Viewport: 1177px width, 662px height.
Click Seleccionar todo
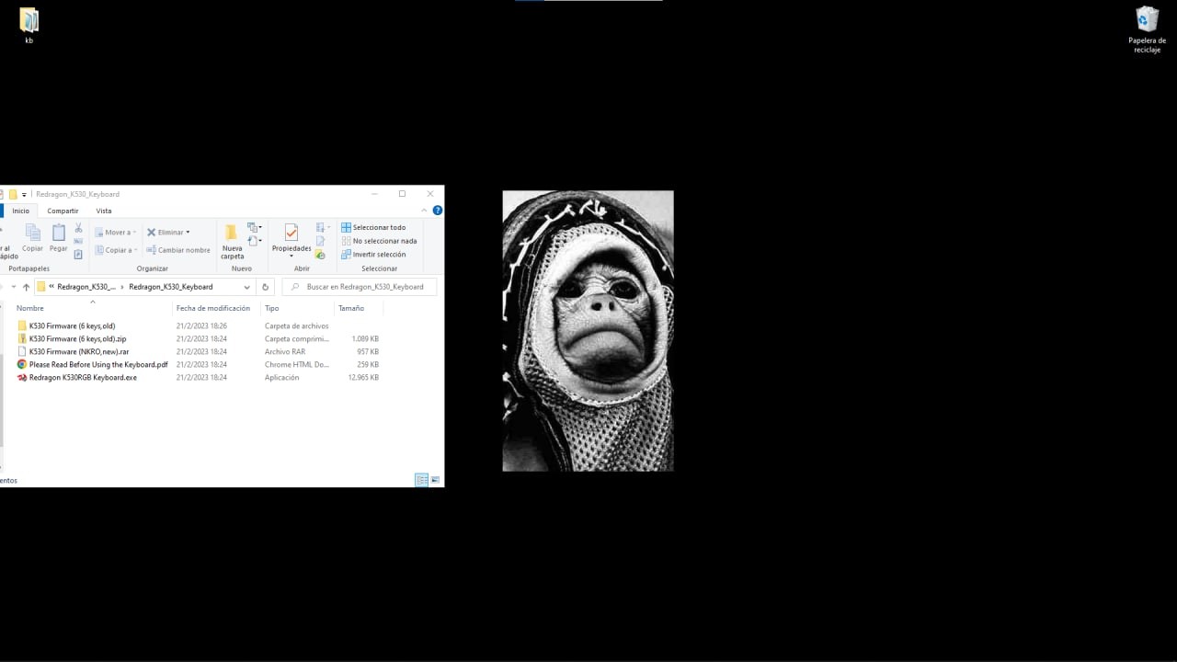pos(372,227)
